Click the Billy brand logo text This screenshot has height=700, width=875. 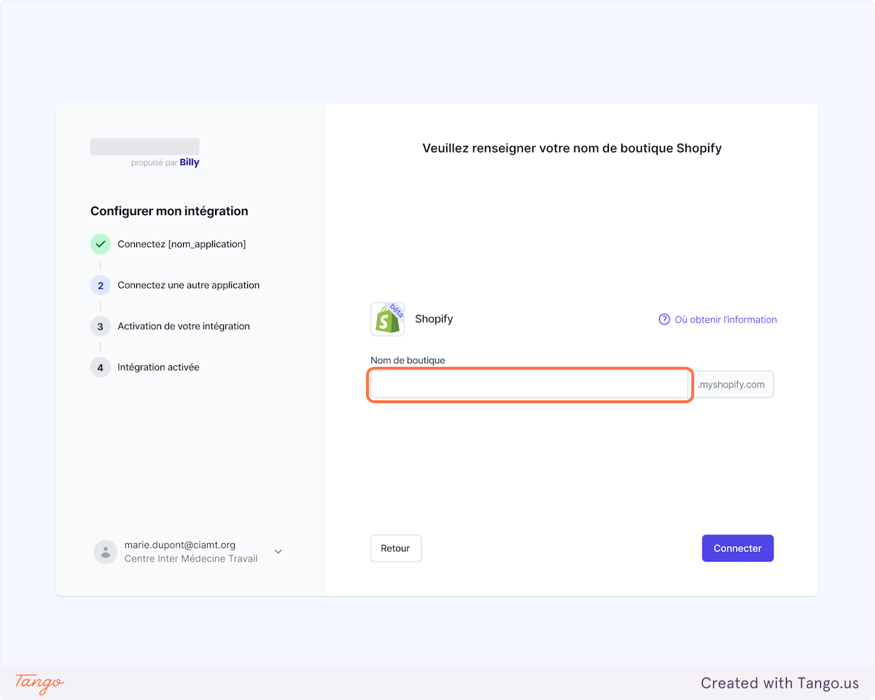[190, 163]
